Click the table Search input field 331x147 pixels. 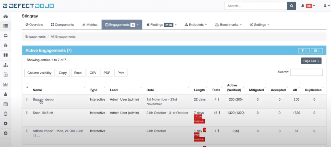coord(306,72)
